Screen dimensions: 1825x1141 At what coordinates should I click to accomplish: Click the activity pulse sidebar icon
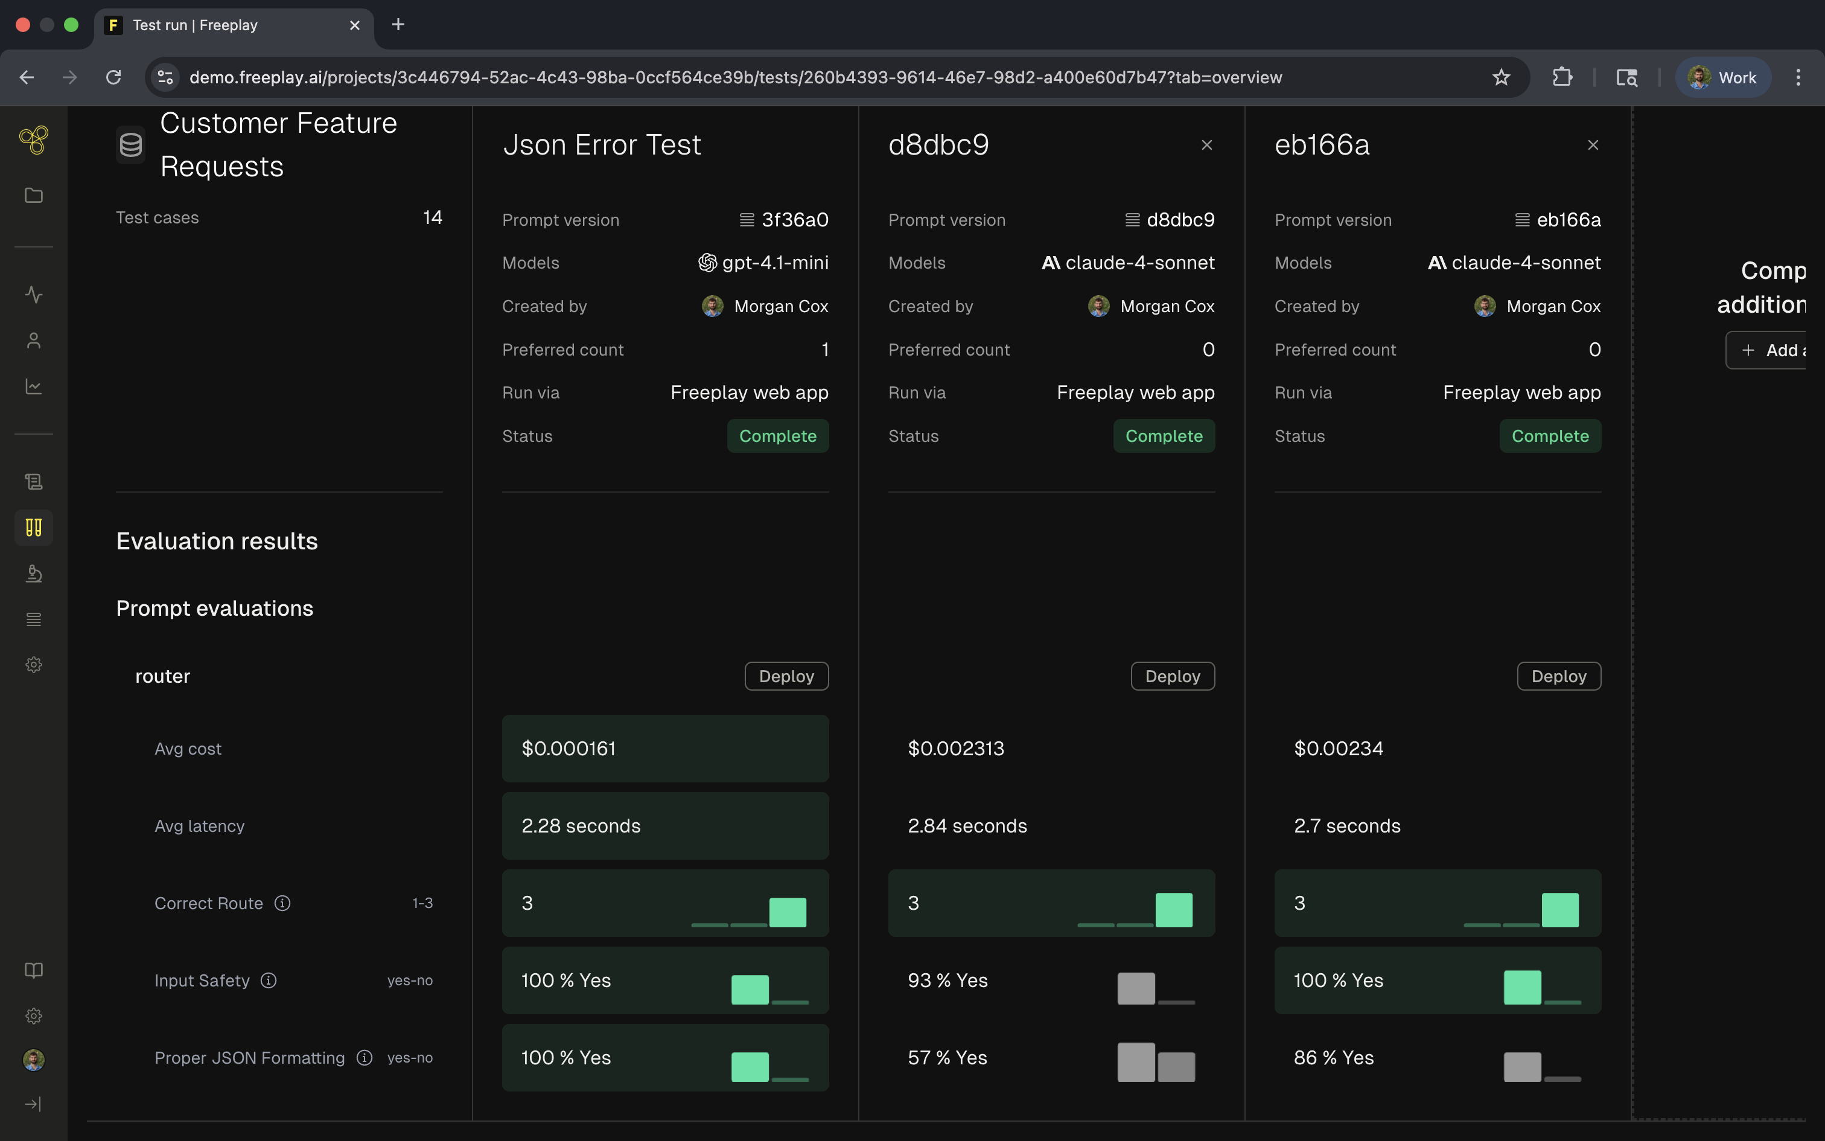click(34, 295)
